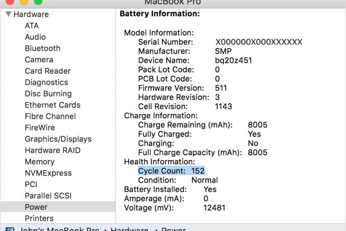Open the Fibre Channel entry

coord(50,116)
